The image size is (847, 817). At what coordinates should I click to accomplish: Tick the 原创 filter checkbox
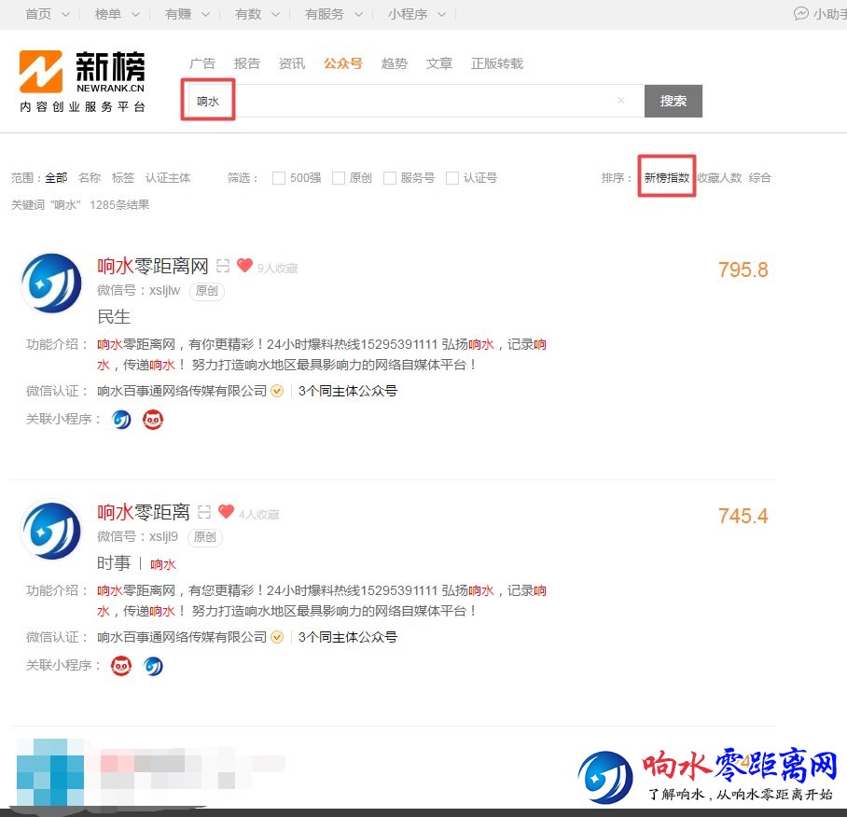[339, 178]
